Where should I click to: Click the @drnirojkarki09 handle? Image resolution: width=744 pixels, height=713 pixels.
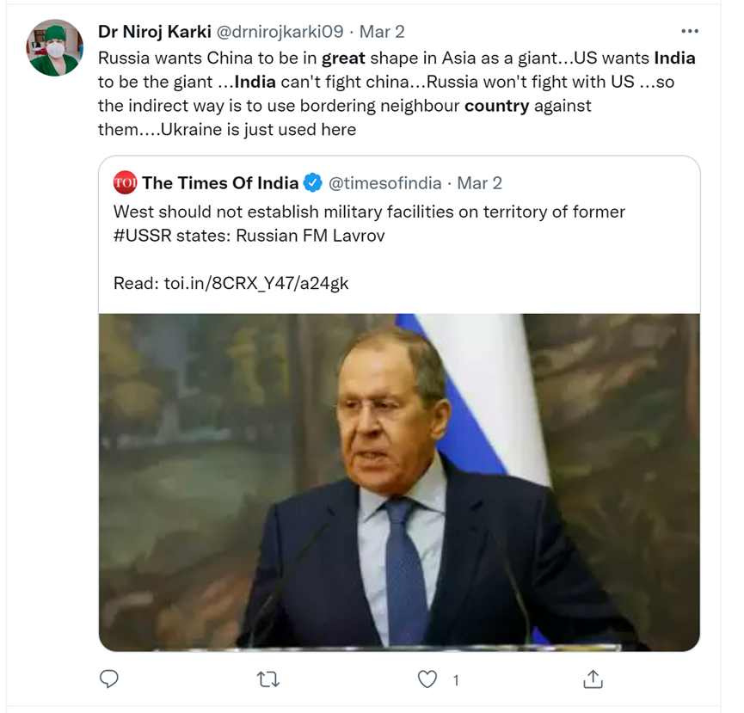pos(279,32)
